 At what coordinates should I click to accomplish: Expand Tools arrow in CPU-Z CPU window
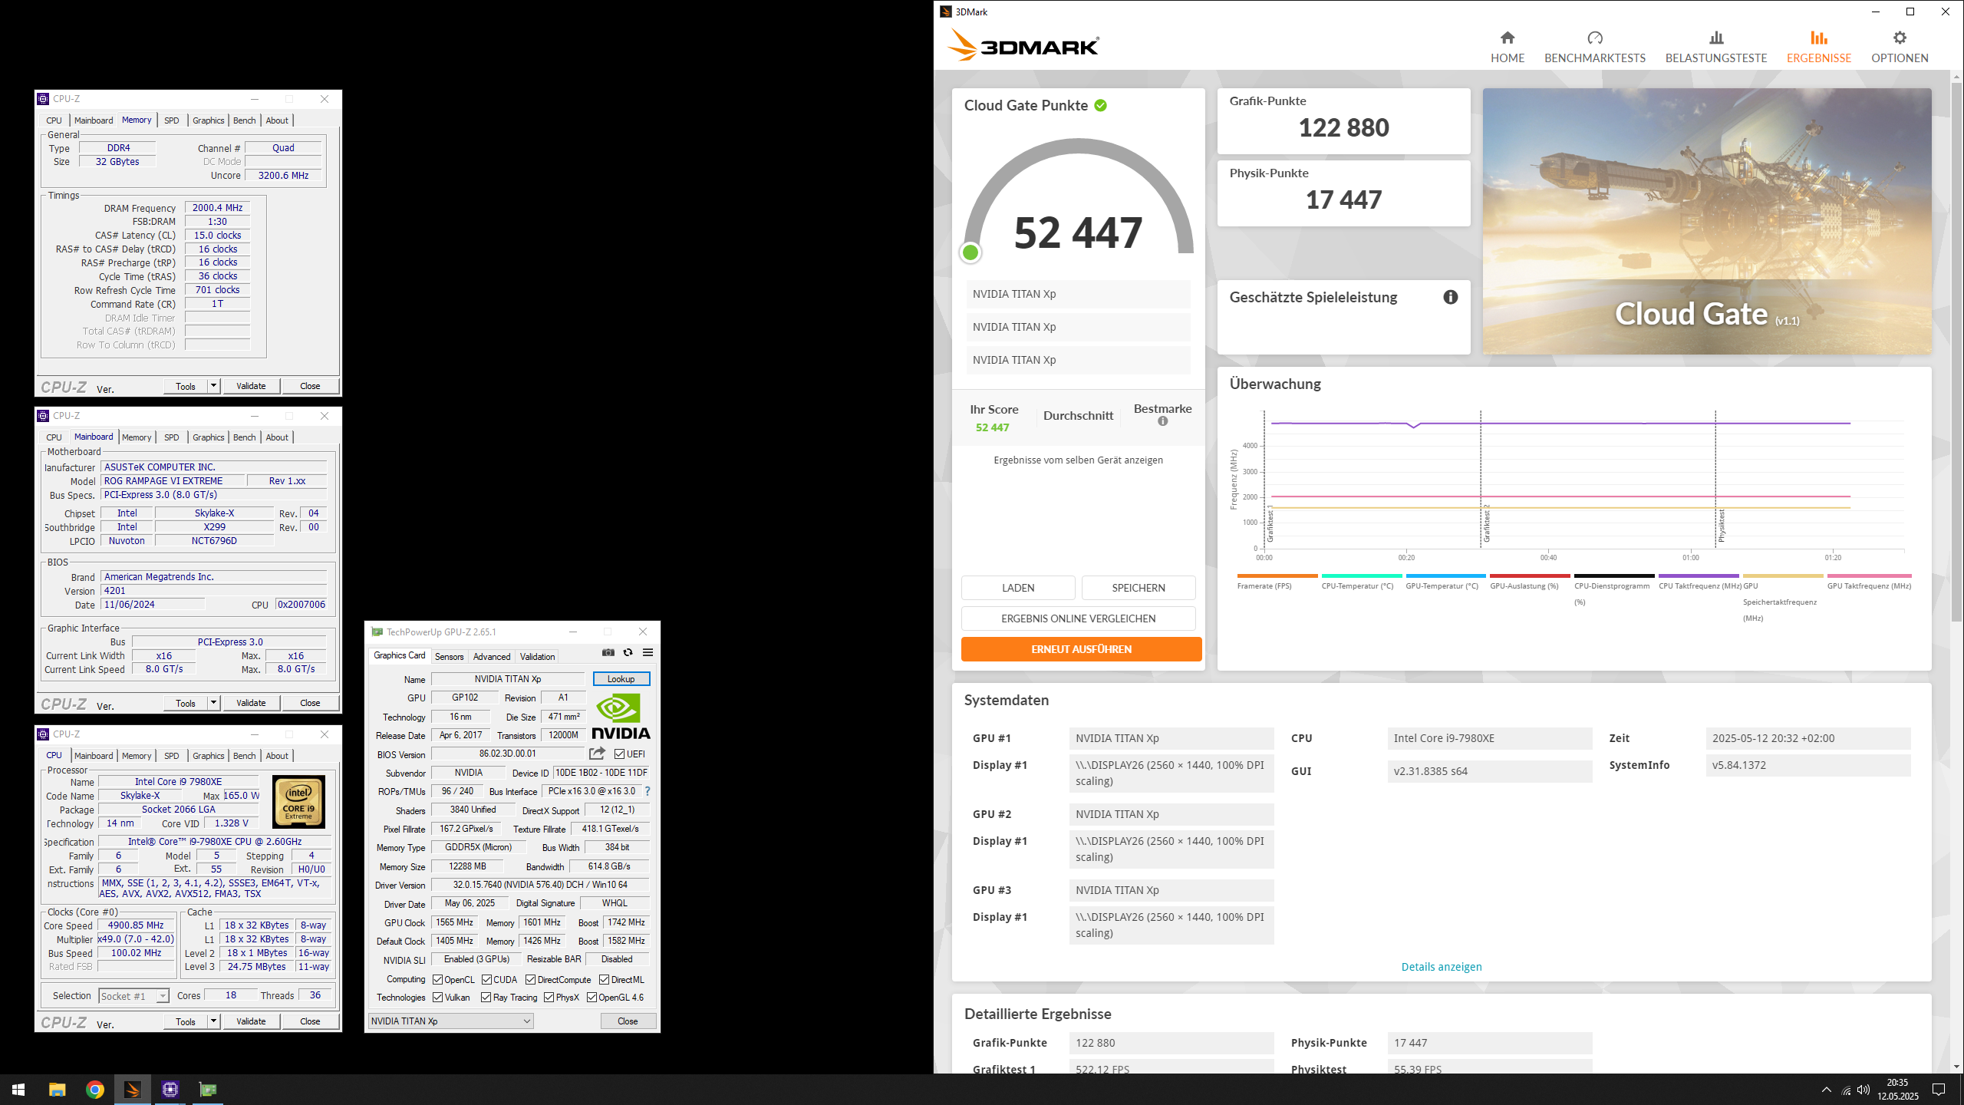point(214,1021)
